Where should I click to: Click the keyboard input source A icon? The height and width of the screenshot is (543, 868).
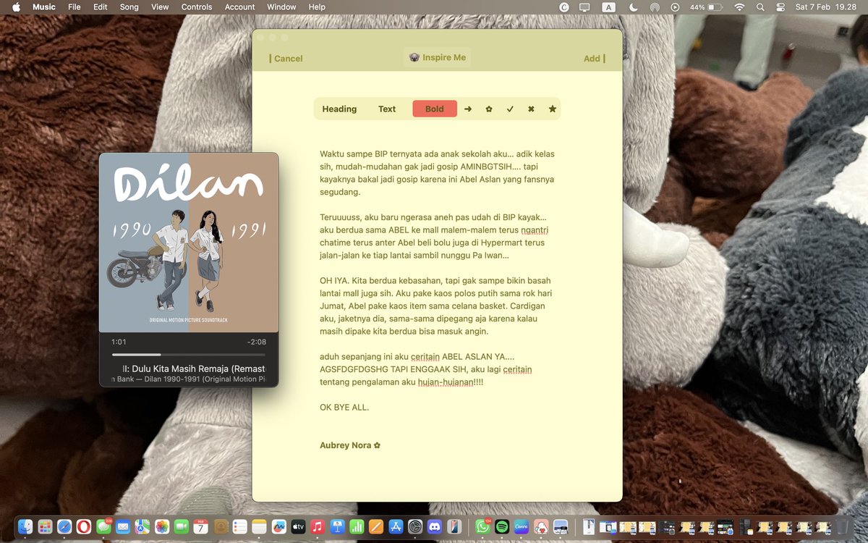point(609,7)
